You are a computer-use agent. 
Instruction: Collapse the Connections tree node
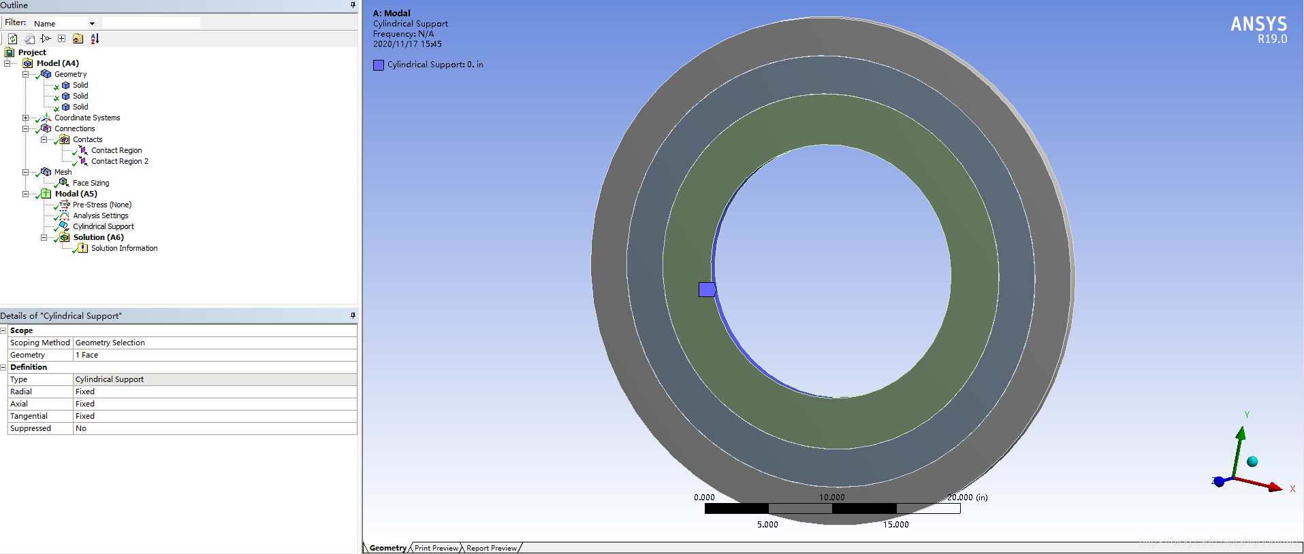(25, 128)
